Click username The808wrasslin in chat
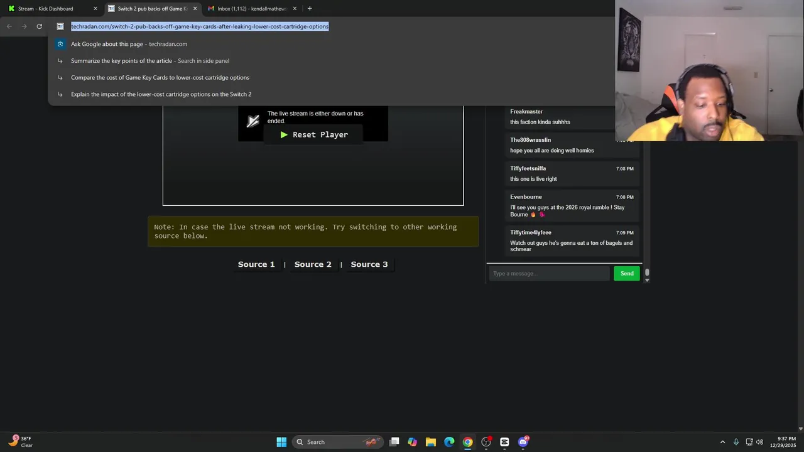This screenshot has height=452, width=804. [x=530, y=140]
